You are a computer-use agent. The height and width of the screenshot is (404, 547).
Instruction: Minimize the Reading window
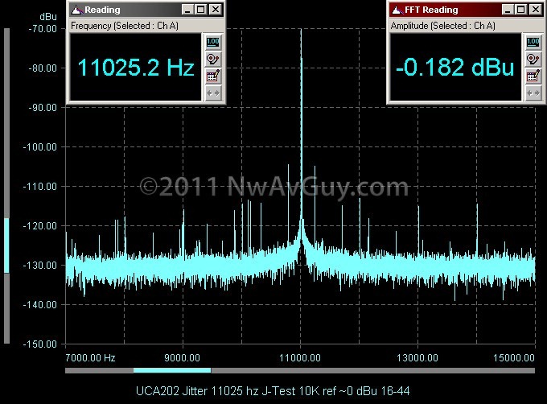point(187,10)
